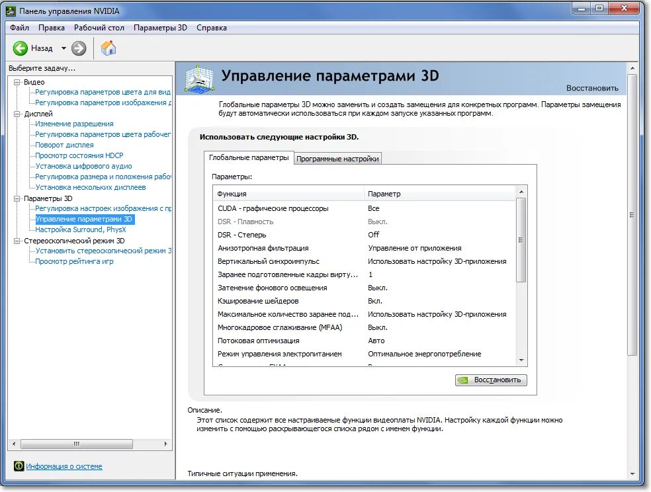Select CUDA - графические процессоры row

pyautogui.click(x=364, y=208)
